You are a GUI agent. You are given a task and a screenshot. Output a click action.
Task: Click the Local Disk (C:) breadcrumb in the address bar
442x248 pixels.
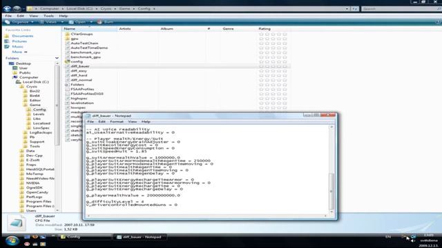[x=79, y=9]
